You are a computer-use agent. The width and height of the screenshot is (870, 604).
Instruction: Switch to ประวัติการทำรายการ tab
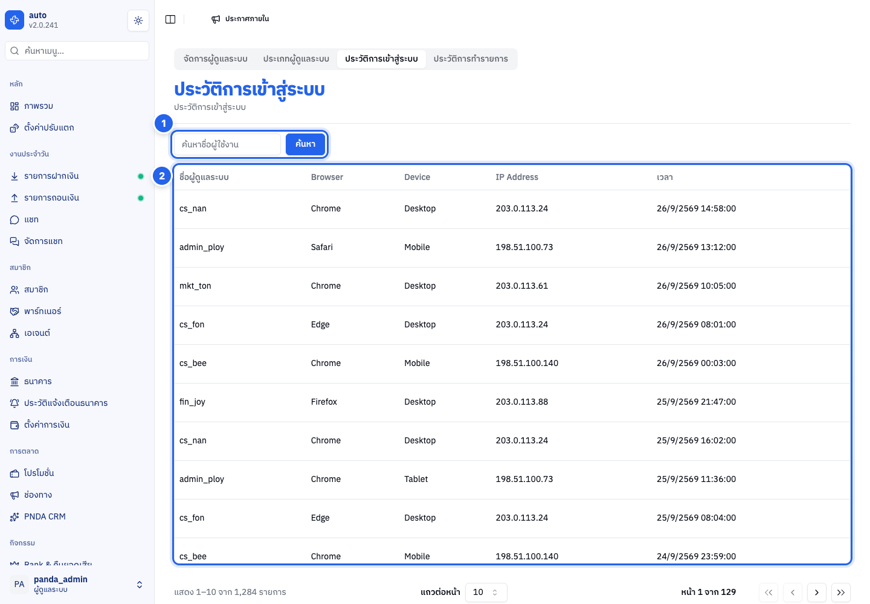tap(471, 59)
